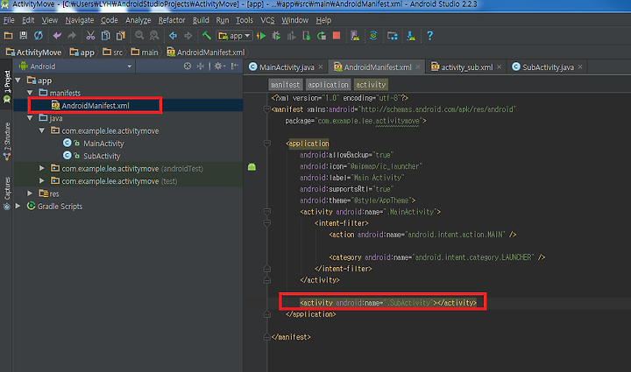631x372 pixels.
Task: Collapse the manifests folder arrow
Action: tap(30, 93)
